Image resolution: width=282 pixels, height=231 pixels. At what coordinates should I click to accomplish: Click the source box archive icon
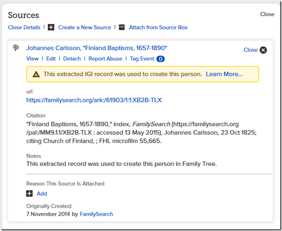click(122, 27)
